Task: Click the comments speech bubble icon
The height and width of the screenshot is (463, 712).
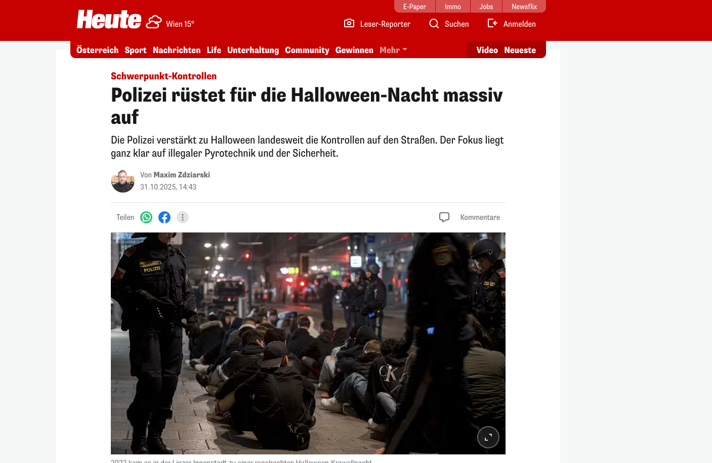Action: pos(444,217)
